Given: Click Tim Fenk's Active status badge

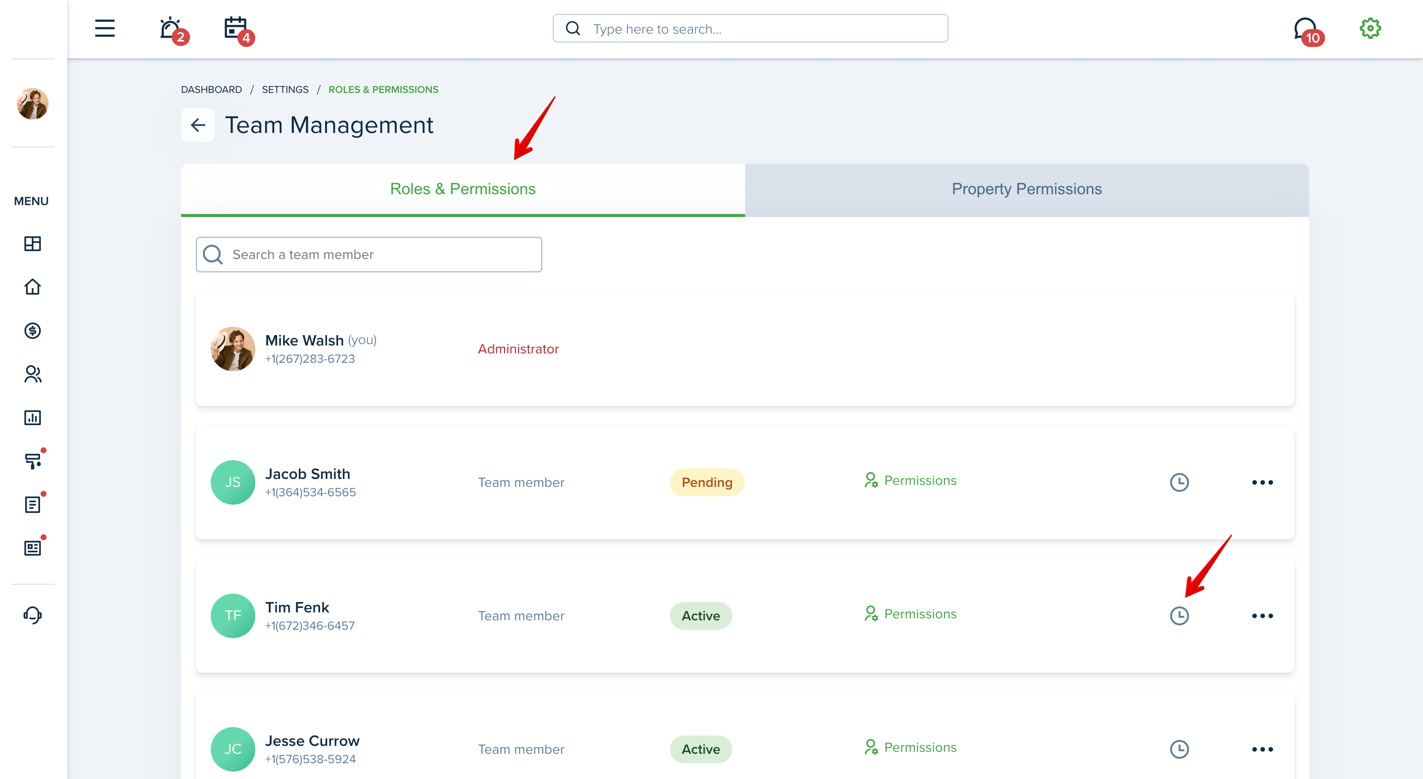Looking at the screenshot, I should click(701, 616).
